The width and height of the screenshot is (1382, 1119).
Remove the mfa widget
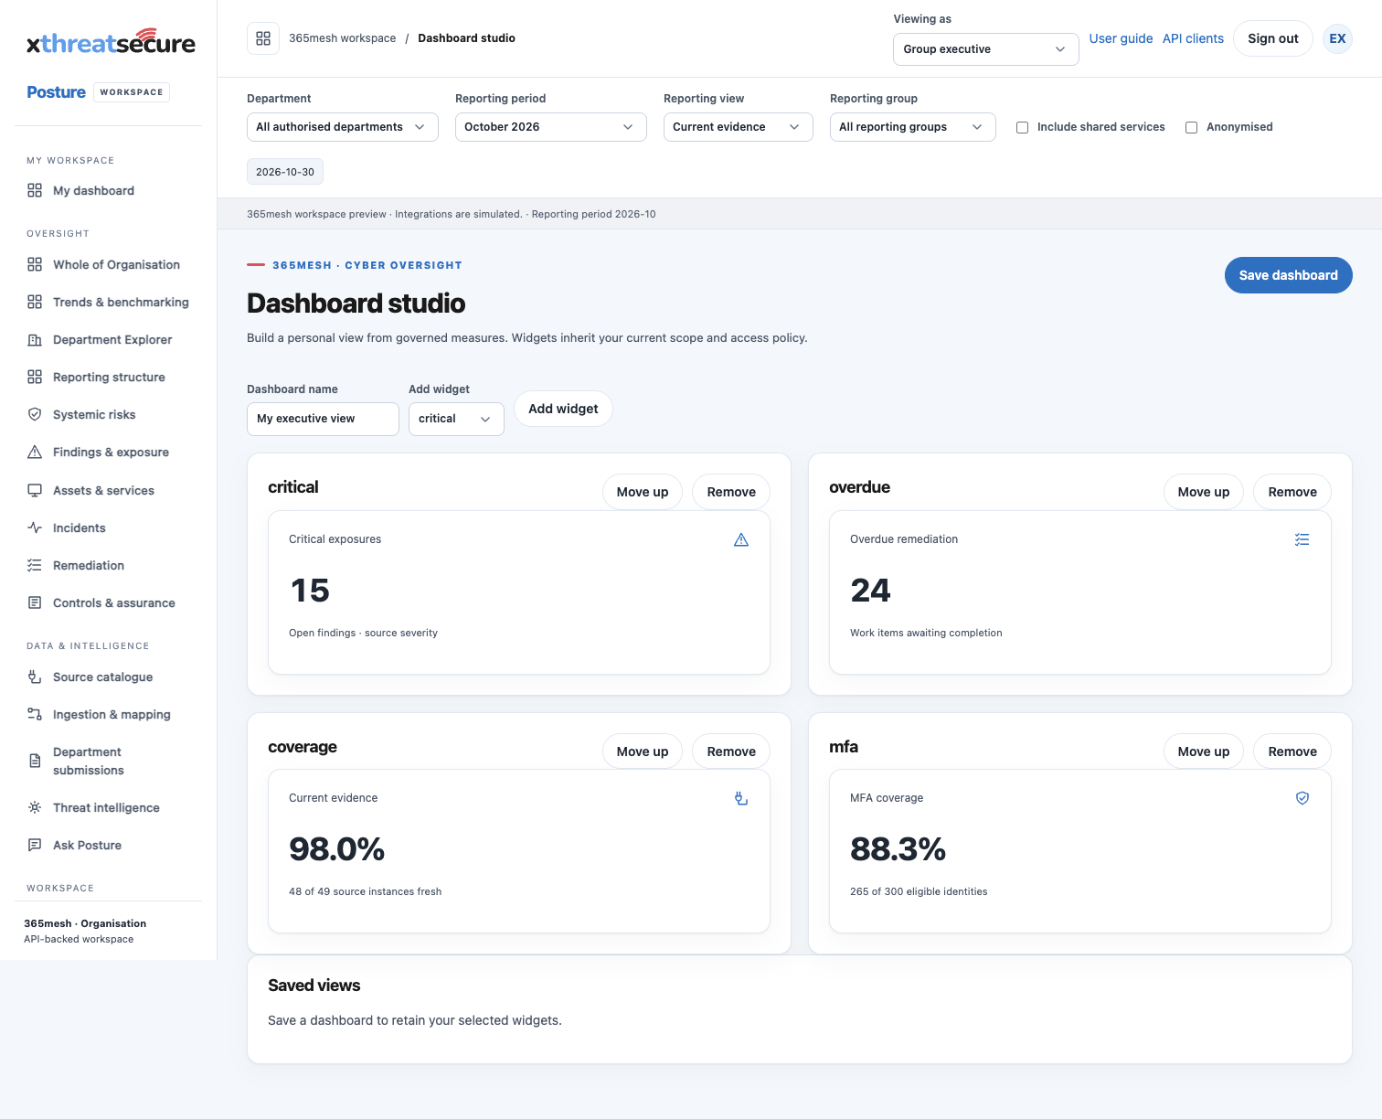(1292, 751)
